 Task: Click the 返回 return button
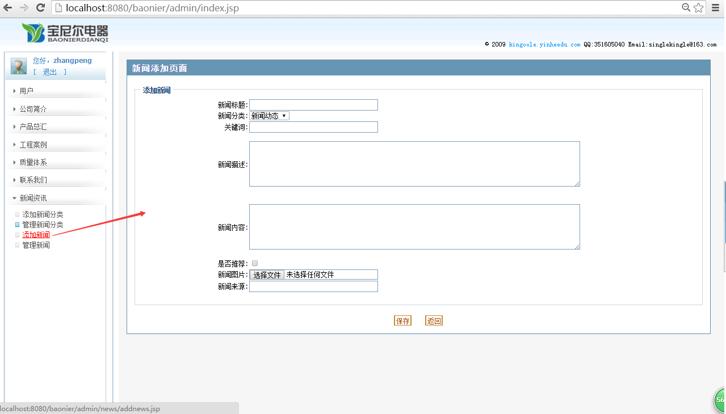434,320
